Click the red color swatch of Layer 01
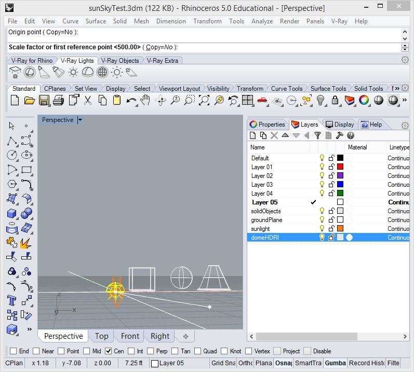414x372 pixels. tap(340, 167)
